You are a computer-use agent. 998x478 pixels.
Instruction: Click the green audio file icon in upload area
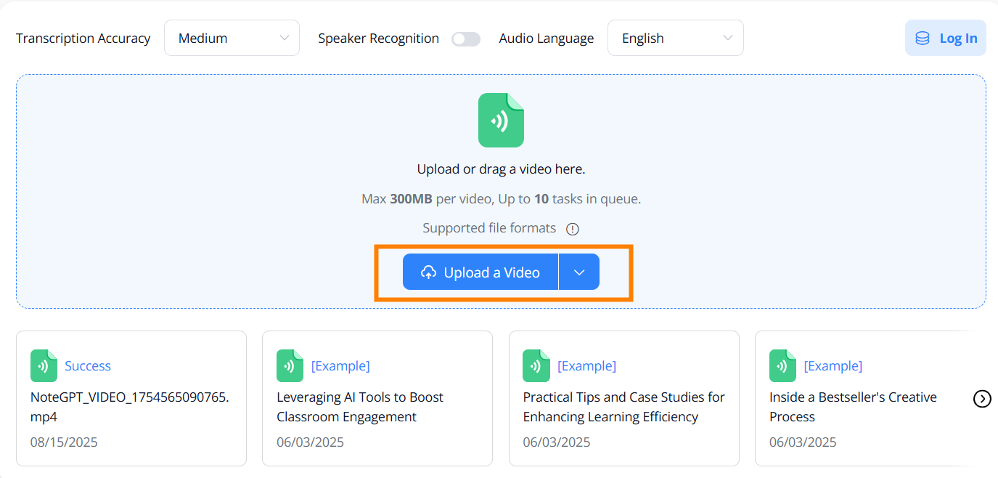tap(501, 121)
